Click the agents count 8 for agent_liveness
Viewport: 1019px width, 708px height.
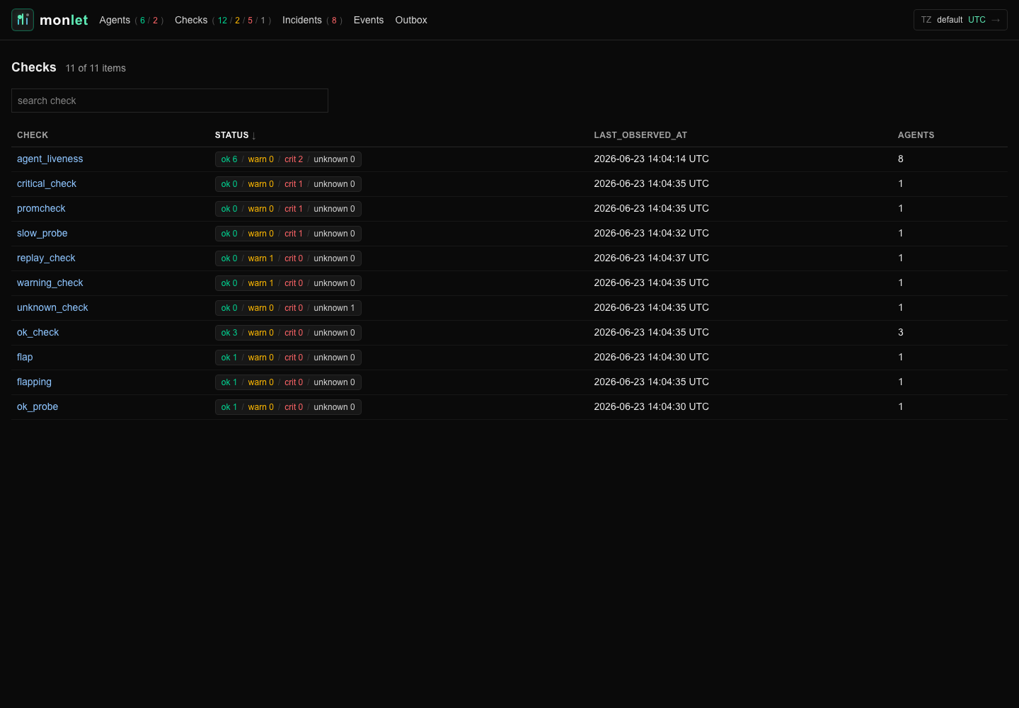pyautogui.click(x=901, y=159)
